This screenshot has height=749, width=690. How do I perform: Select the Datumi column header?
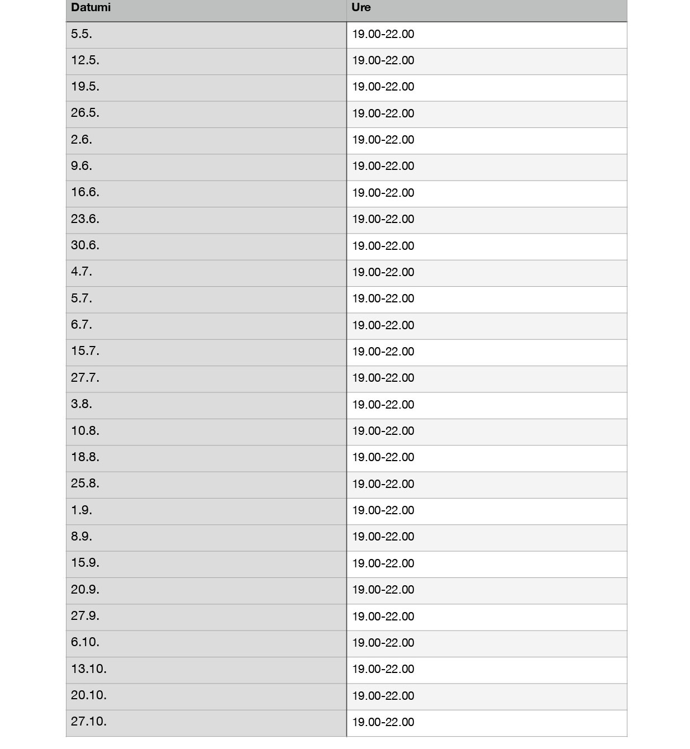click(206, 10)
